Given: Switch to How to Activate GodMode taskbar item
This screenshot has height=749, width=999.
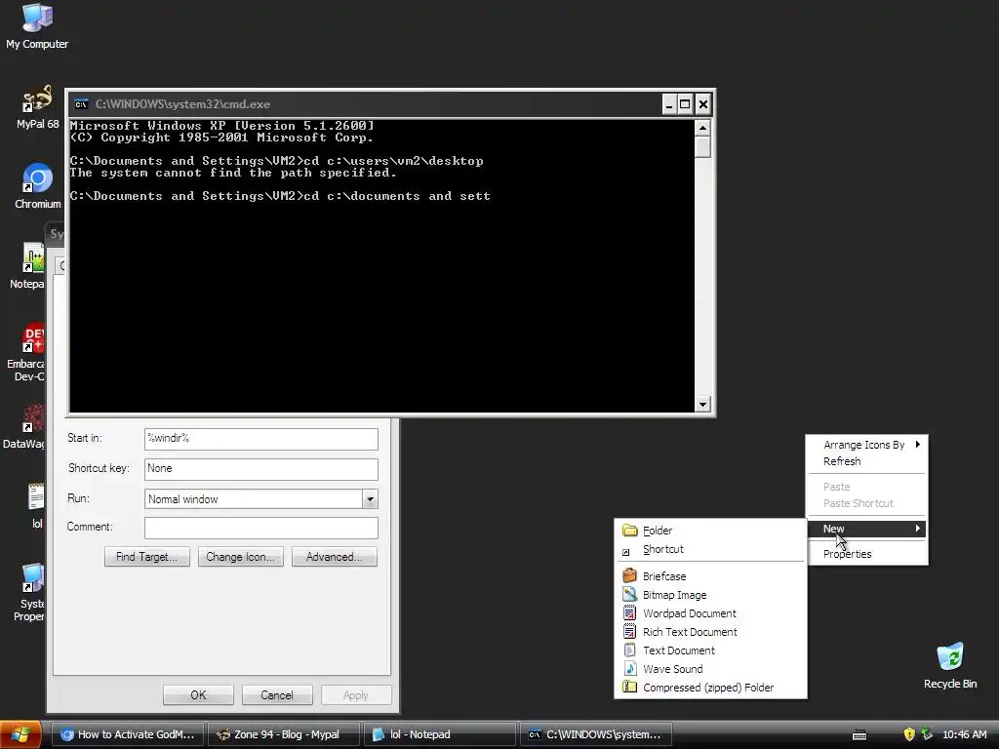Looking at the screenshot, I should (x=128, y=734).
